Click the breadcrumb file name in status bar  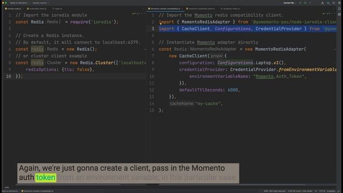(x=38, y=191)
